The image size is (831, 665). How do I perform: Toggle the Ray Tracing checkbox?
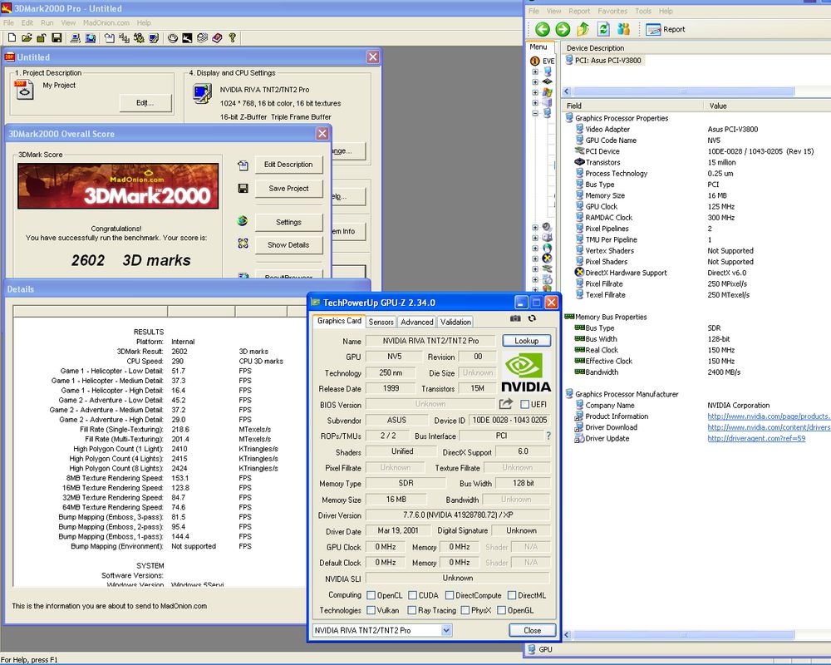point(412,610)
